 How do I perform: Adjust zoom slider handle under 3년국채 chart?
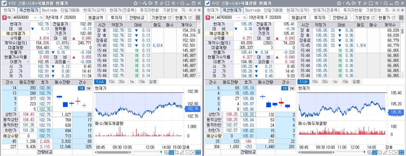click(161, 152)
